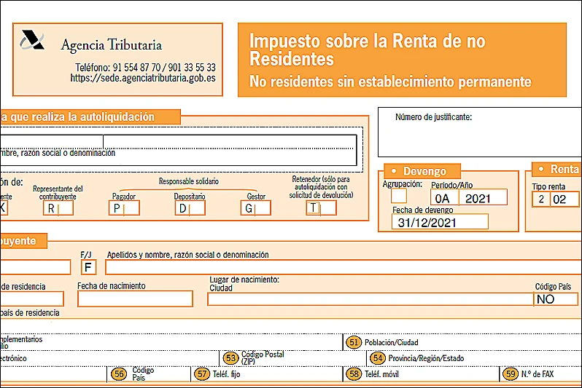Click the Agencia Tributaria logo
Screen dimensions: 582x388
point(32,39)
